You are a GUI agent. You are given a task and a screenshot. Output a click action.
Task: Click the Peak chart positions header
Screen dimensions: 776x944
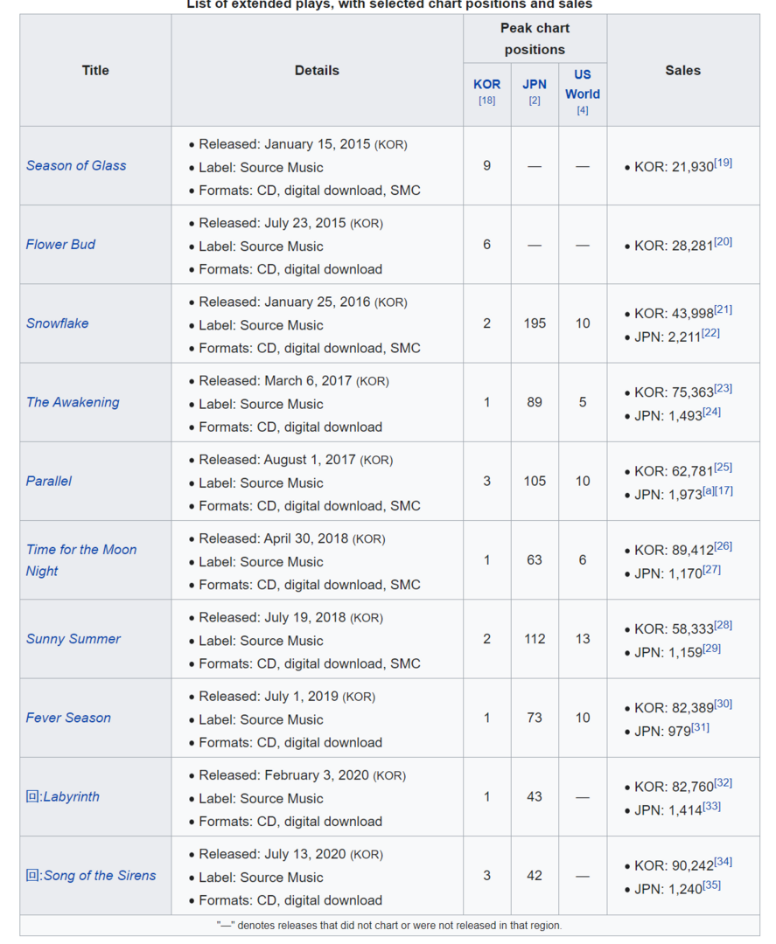[535, 38]
